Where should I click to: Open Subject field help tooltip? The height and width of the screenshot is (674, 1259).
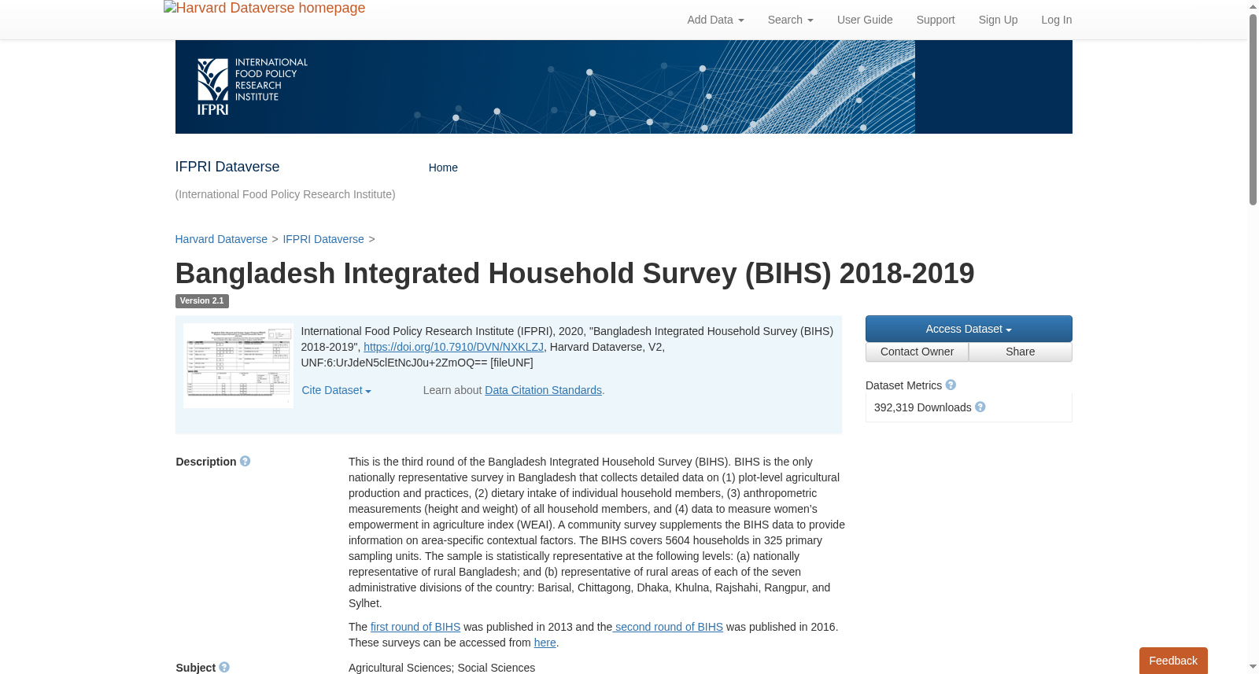(x=224, y=668)
